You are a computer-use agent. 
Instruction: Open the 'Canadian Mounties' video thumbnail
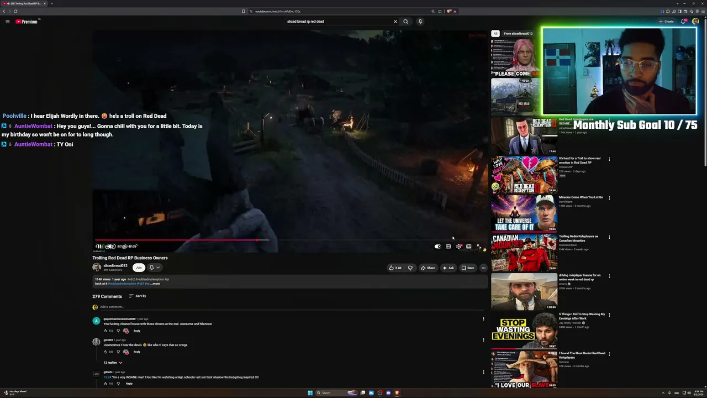(x=524, y=253)
